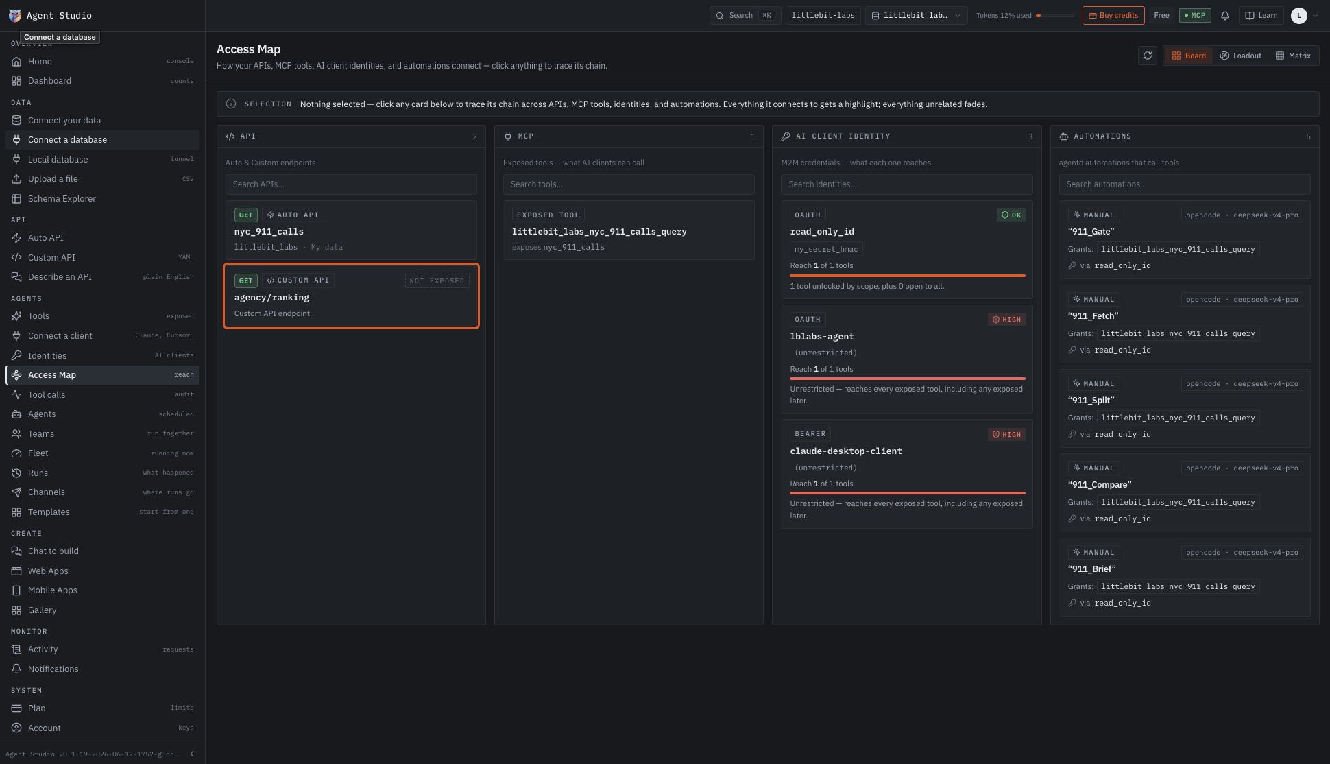This screenshot has height=764, width=1330.
Task: Click the Agent Studio logo icon
Action: click(x=14, y=15)
